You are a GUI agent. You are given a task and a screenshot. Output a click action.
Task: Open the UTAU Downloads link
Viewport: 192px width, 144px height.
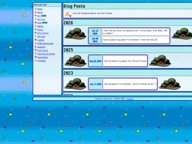pos(45,43)
